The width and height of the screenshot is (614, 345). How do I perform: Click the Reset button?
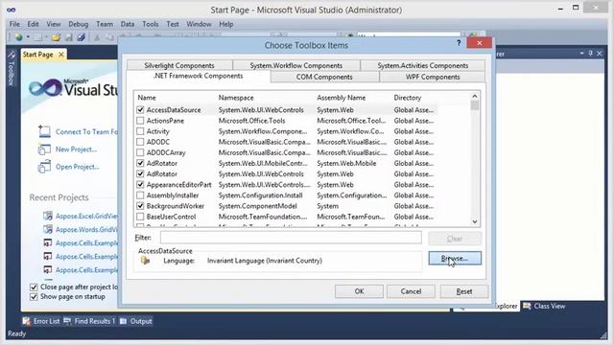coord(464,291)
